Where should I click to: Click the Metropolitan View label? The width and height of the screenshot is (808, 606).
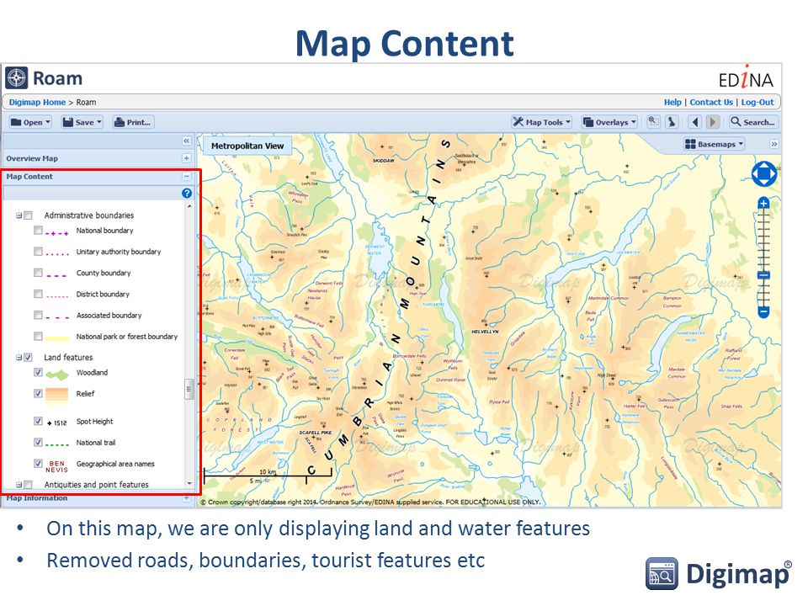click(247, 146)
